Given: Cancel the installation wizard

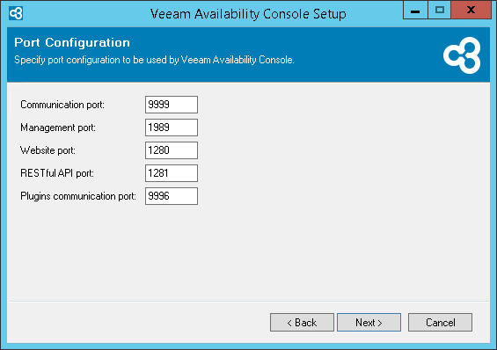Looking at the screenshot, I should [441, 323].
